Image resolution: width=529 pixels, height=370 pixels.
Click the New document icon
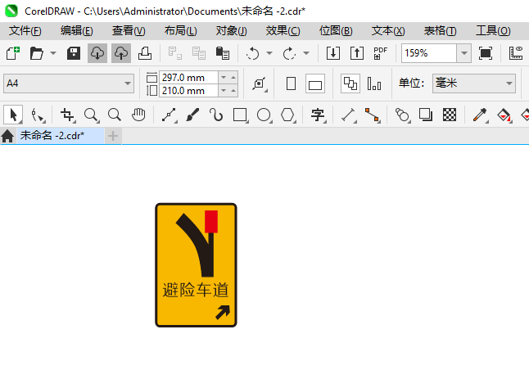tap(13, 53)
